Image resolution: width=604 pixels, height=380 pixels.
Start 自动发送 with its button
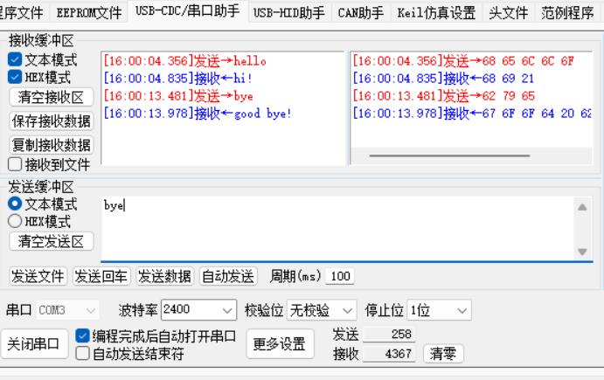pyautogui.click(x=228, y=276)
